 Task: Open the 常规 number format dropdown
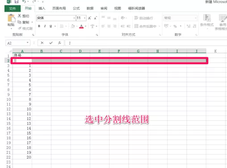point(195,18)
